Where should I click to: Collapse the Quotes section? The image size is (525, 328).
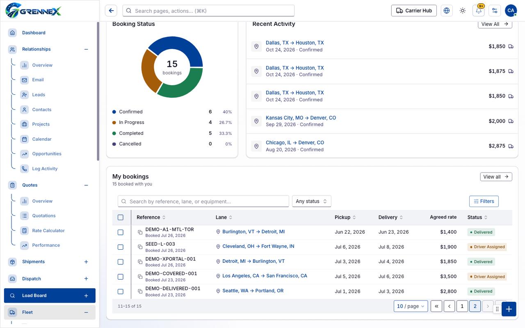click(x=86, y=185)
